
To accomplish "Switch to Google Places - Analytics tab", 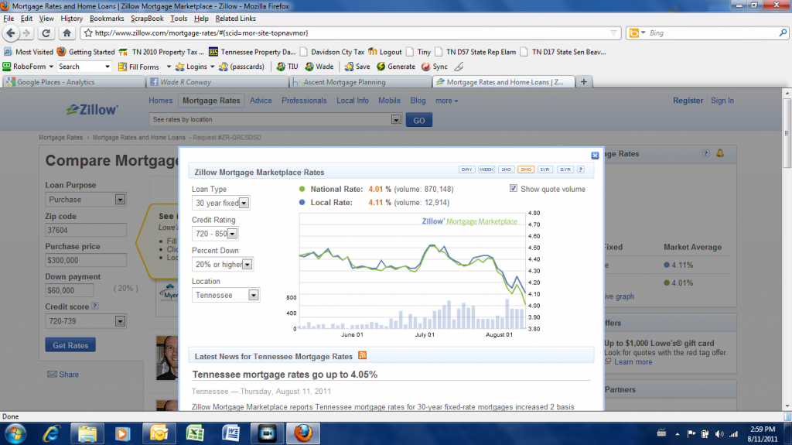I will [73, 82].
